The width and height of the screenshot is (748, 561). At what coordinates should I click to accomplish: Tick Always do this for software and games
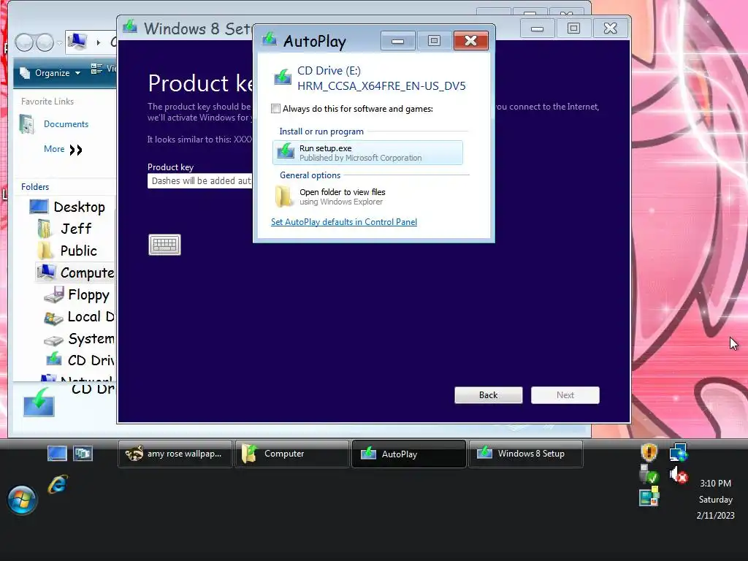coord(275,109)
